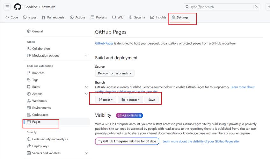Go to Gaodebo user profile link

pos(31,7)
